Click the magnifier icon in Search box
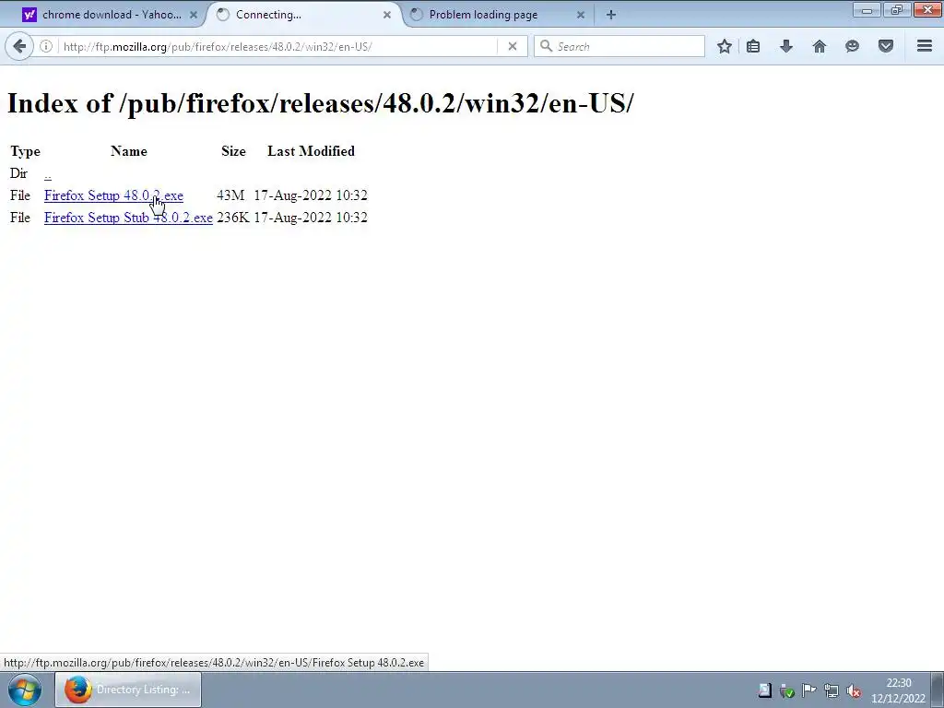The width and height of the screenshot is (944, 708). coord(546,46)
